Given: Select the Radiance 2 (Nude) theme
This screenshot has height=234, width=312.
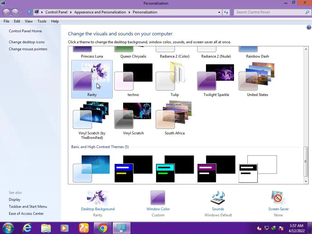Looking at the screenshot, I should click(216, 53).
